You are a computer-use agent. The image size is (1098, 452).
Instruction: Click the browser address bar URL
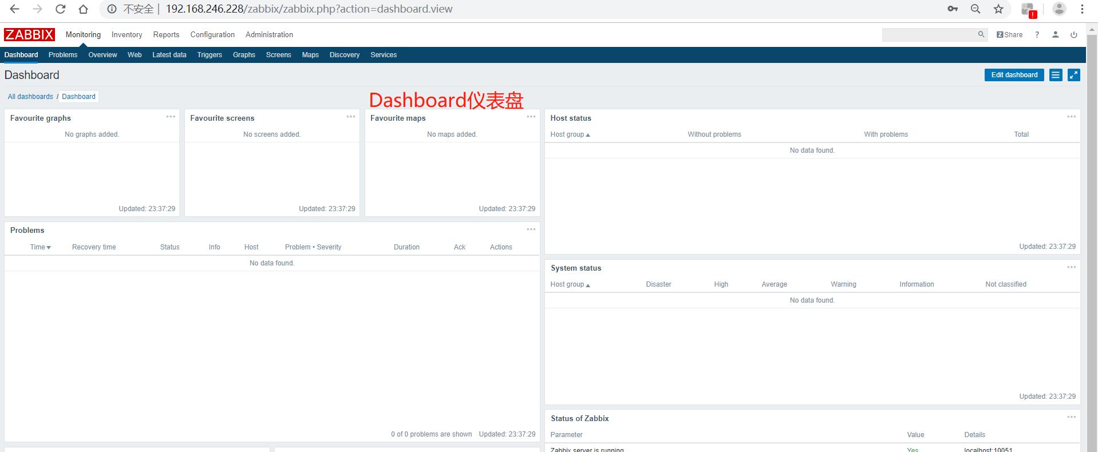click(x=309, y=9)
